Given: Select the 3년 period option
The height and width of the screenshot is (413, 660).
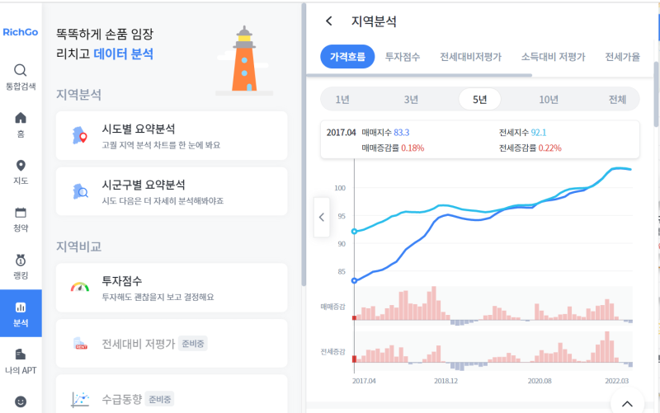Looking at the screenshot, I should (411, 100).
